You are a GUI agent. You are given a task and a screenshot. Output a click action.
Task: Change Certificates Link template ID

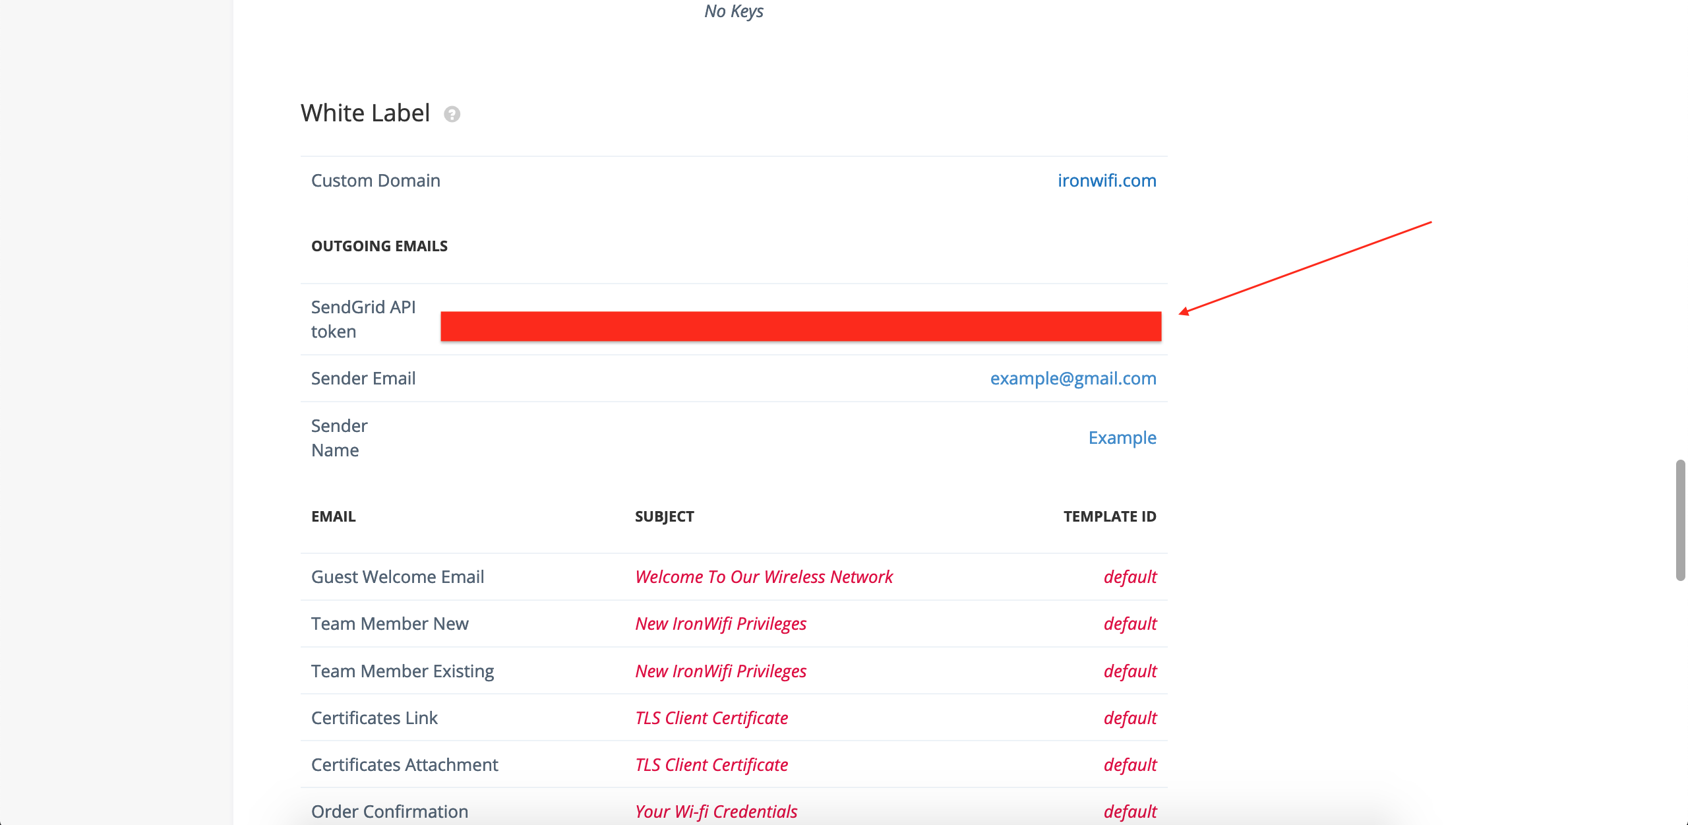pyautogui.click(x=1129, y=718)
